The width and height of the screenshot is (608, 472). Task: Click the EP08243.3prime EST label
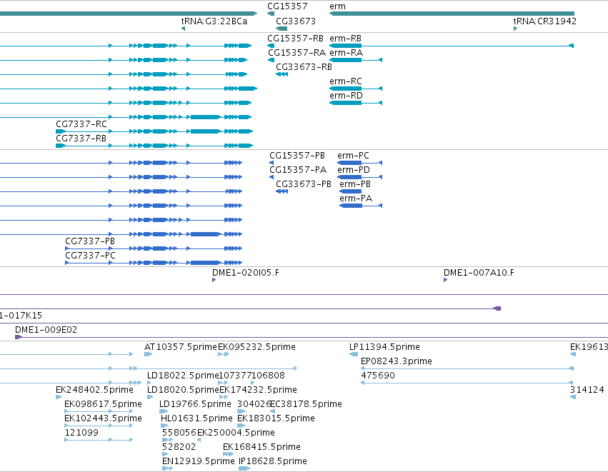coord(397,361)
